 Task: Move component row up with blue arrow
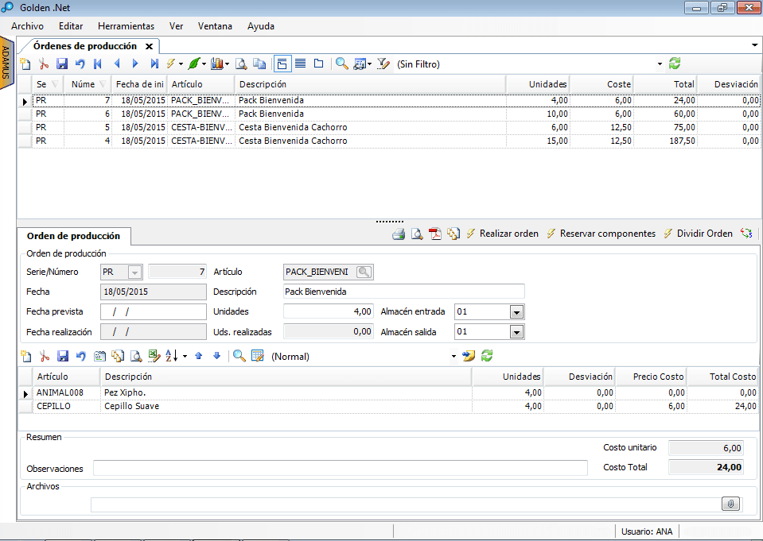click(199, 357)
